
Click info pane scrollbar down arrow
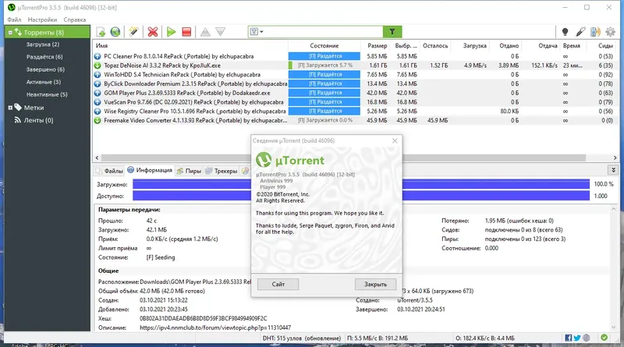(613, 327)
